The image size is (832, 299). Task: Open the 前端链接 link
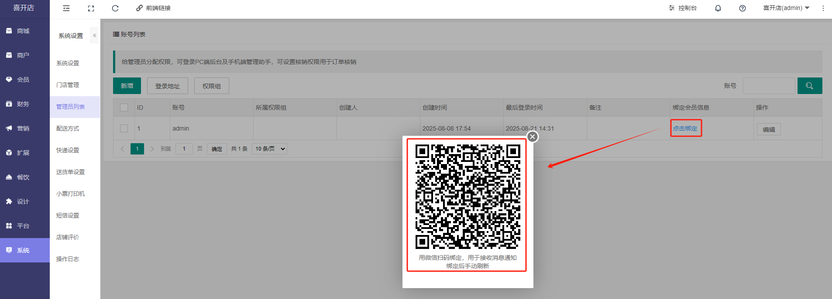point(153,8)
